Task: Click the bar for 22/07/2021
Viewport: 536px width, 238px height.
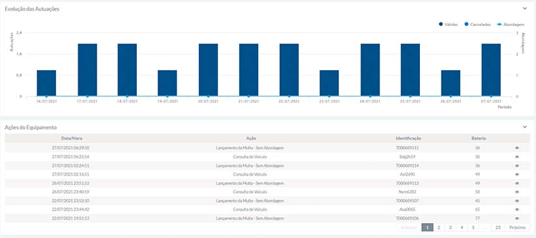Action: pos(289,70)
